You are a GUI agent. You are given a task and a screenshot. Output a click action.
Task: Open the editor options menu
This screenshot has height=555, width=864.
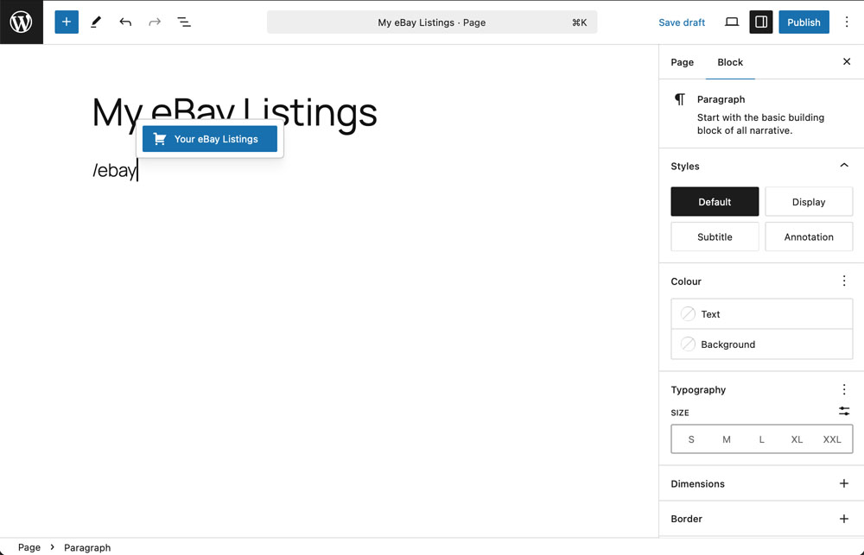tap(847, 22)
